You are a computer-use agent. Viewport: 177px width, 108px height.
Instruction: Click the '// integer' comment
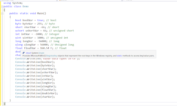[x=52, y=34]
